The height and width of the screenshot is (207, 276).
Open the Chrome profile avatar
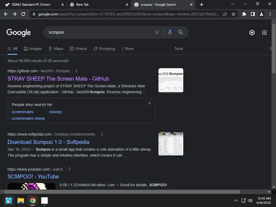tap(261, 14)
